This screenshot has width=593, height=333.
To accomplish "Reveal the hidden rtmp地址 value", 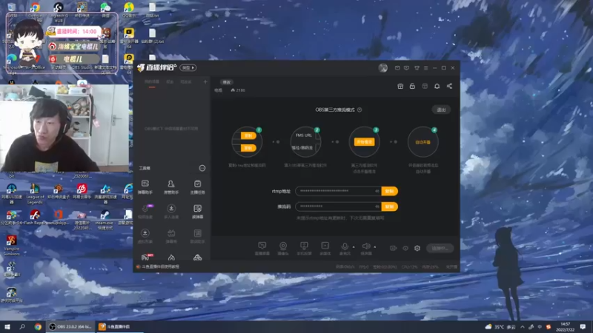I will (377, 191).
